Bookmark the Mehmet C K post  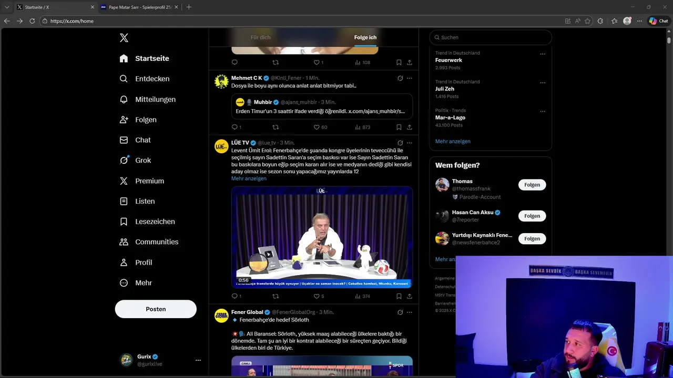[399, 127]
